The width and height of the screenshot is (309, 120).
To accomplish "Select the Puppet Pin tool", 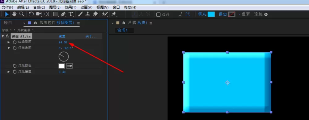I will 114,14.
